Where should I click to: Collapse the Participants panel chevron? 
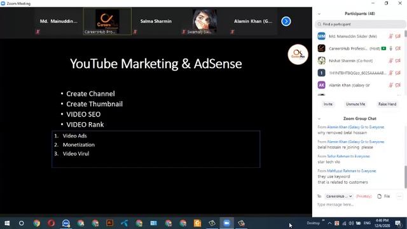coord(319,14)
